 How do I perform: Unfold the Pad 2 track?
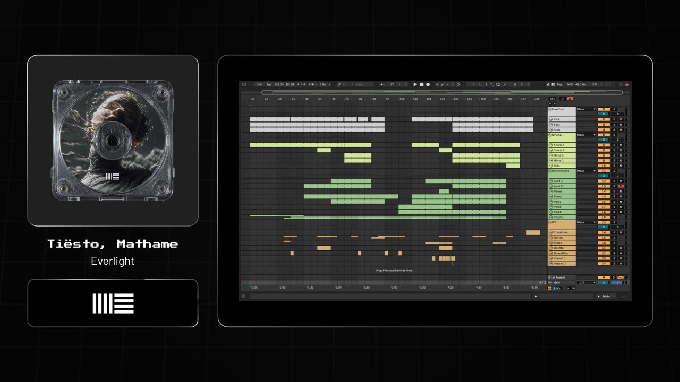(551, 207)
